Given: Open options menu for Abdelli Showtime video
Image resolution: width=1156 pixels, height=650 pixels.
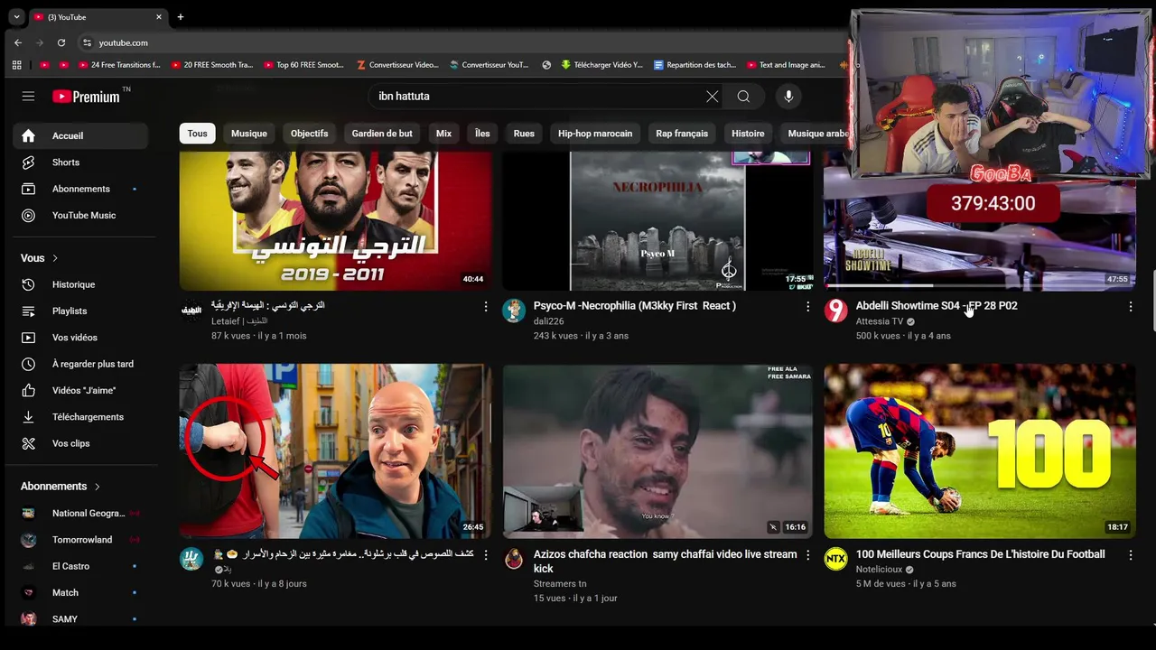Looking at the screenshot, I should pyautogui.click(x=1130, y=307).
